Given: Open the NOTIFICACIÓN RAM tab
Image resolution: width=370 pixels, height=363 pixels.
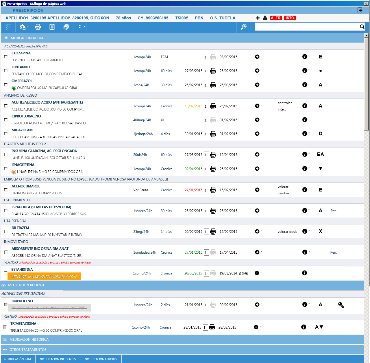Looking at the screenshot, I should (18, 359).
